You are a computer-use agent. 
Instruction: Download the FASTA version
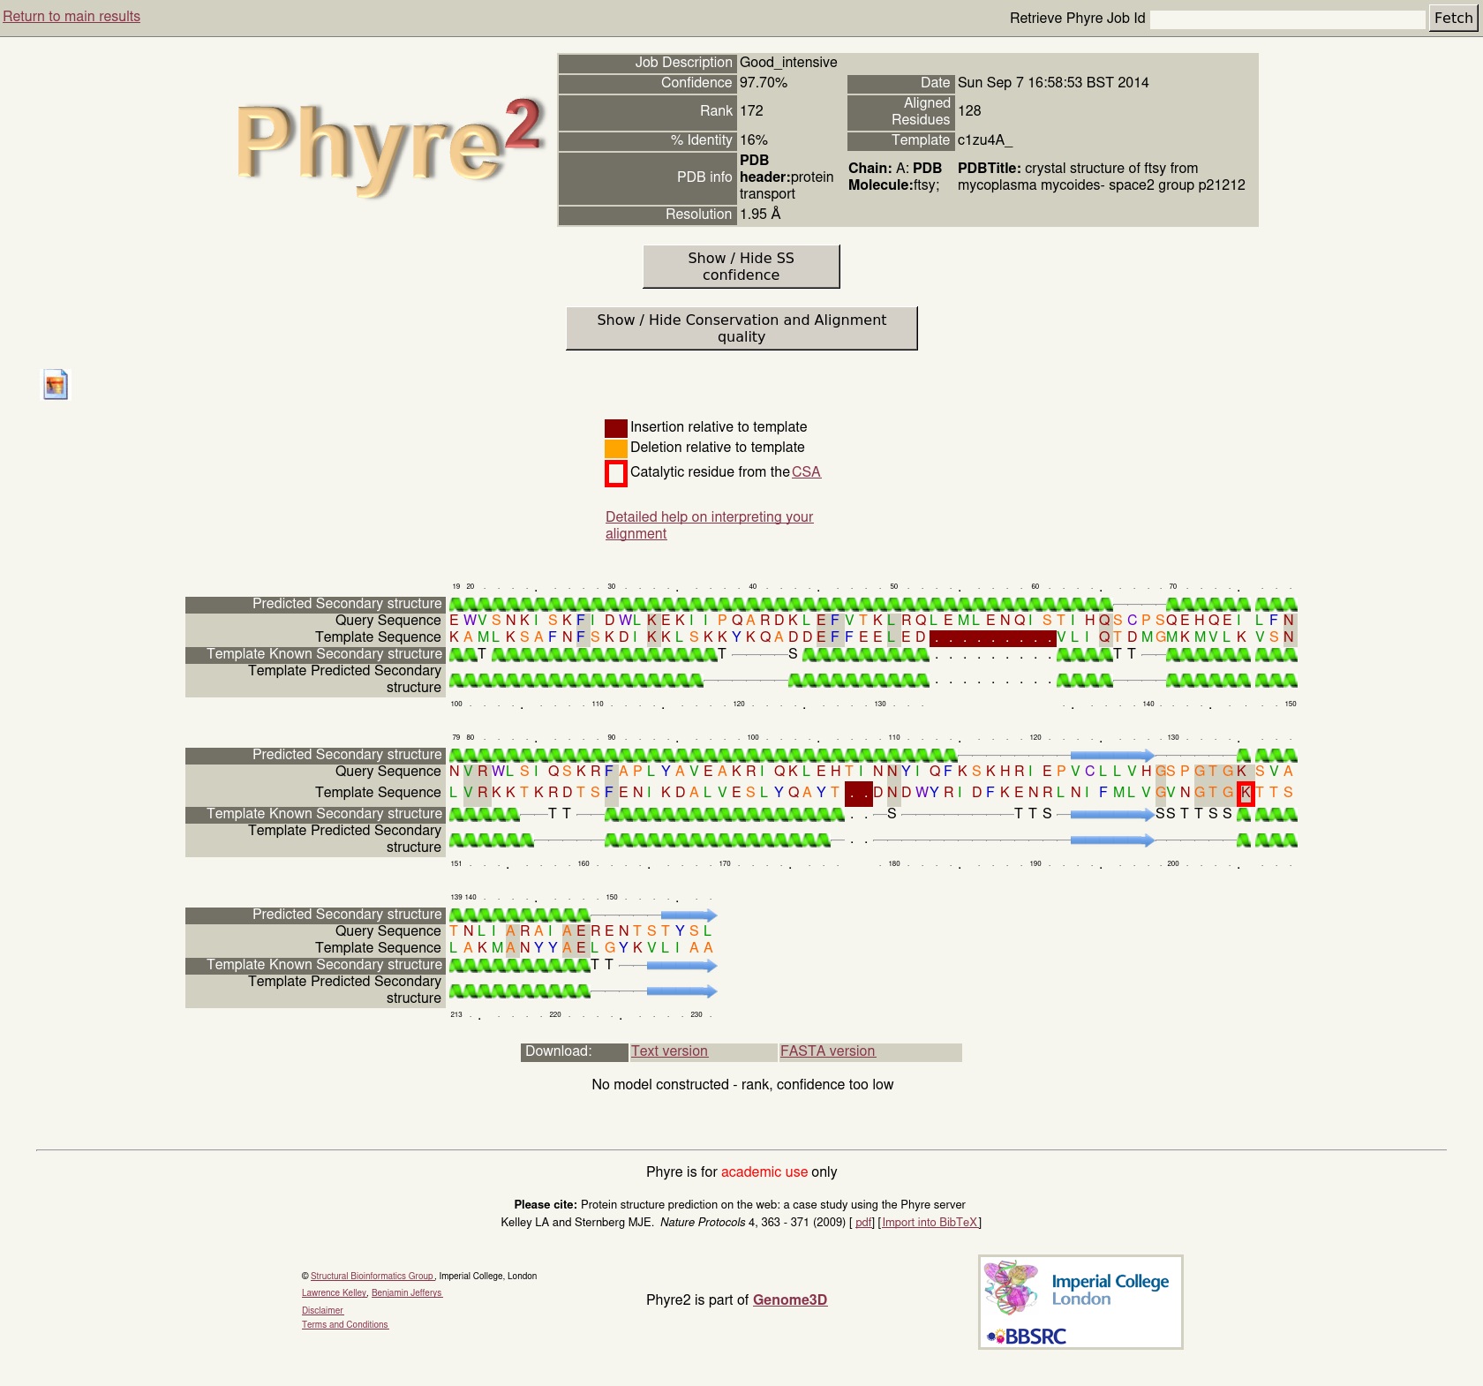[x=827, y=1051]
